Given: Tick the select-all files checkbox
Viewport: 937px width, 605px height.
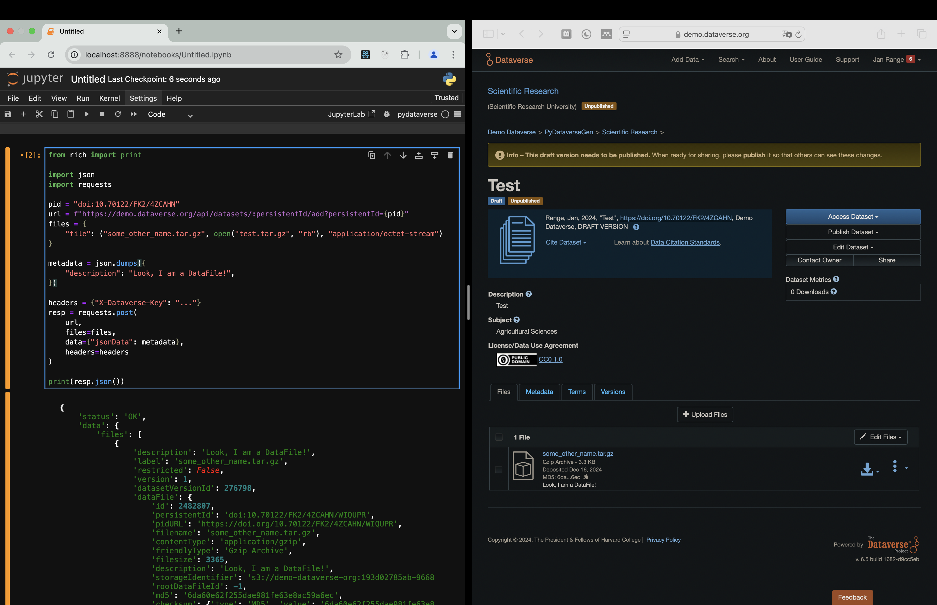Looking at the screenshot, I should tap(499, 437).
